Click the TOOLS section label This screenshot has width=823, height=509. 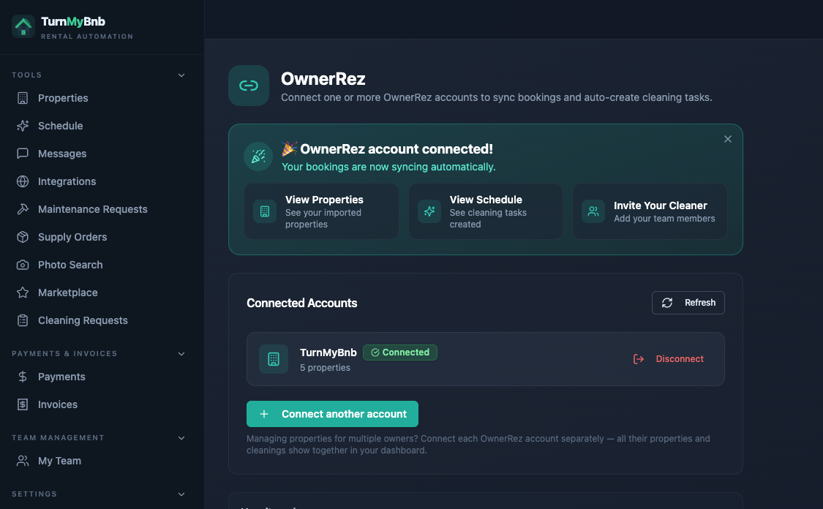coord(27,75)
